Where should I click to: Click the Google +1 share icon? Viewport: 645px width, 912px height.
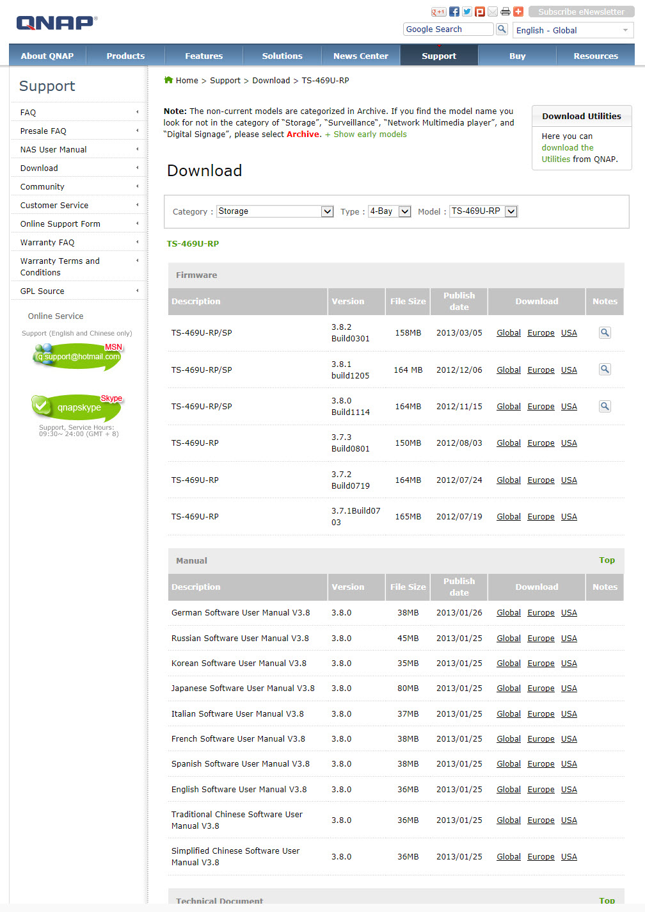[x=438, y=12]
